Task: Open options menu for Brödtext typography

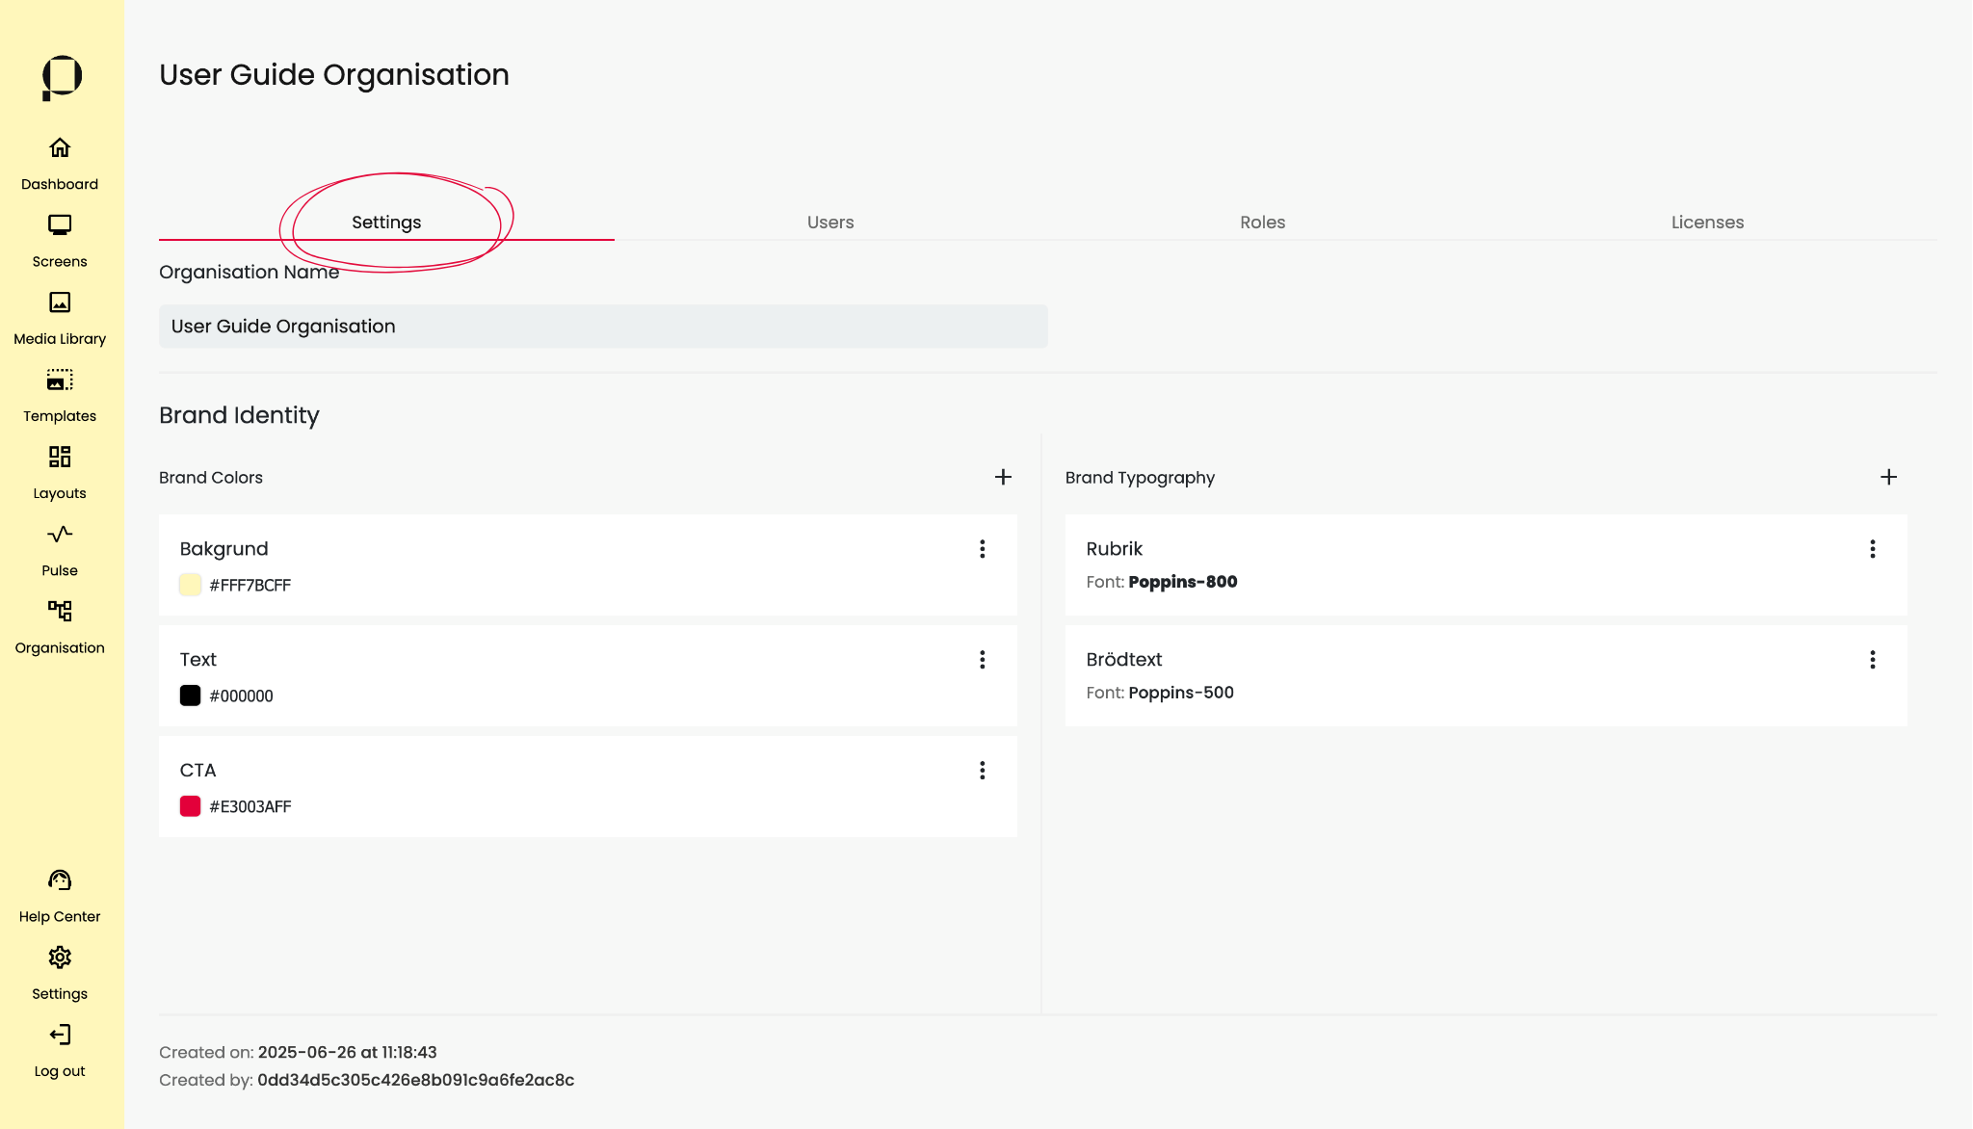Action: tap(1872, 660)
